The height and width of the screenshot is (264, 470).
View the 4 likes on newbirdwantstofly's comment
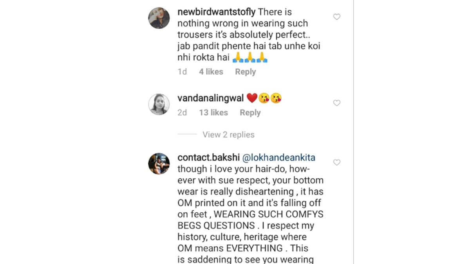click(211, 72)
